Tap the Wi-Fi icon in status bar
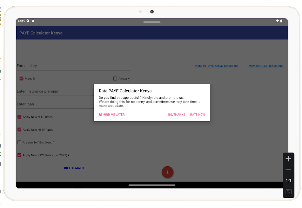 coord(277,21)
